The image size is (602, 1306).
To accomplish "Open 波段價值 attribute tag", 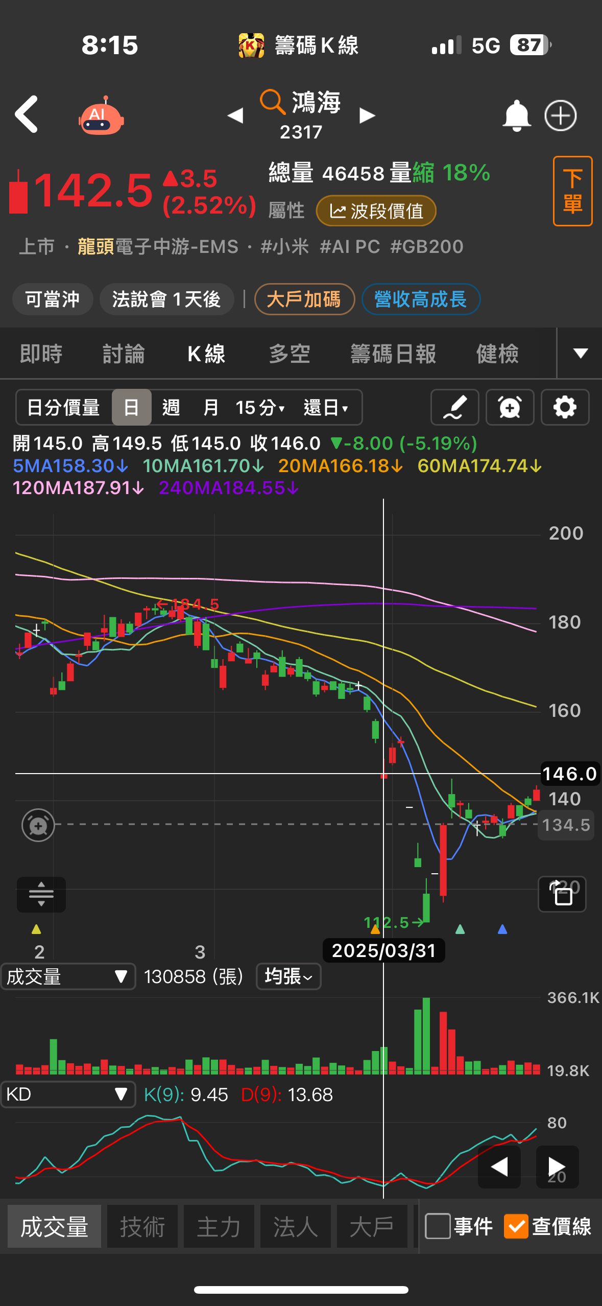I will tap(376, 211).
